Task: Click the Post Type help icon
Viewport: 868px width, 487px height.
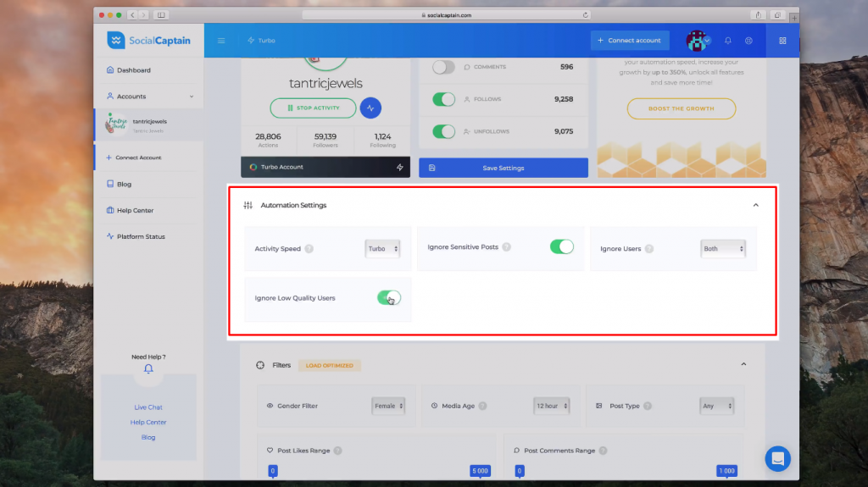Action: click(x=648, y=406)
